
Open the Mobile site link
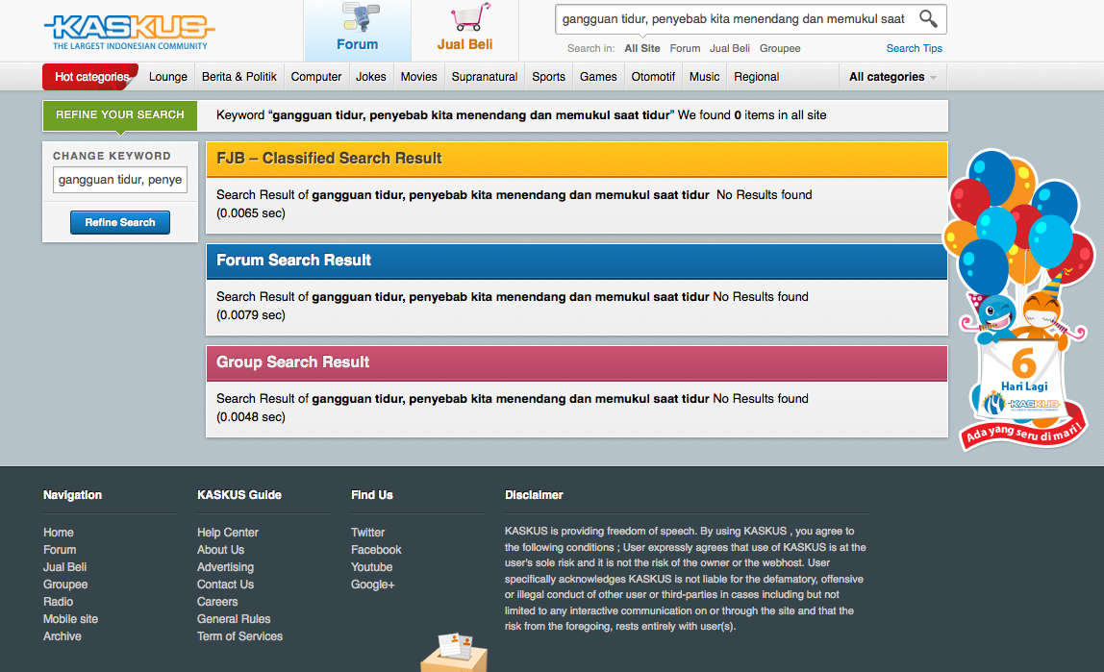click(70, 619)
